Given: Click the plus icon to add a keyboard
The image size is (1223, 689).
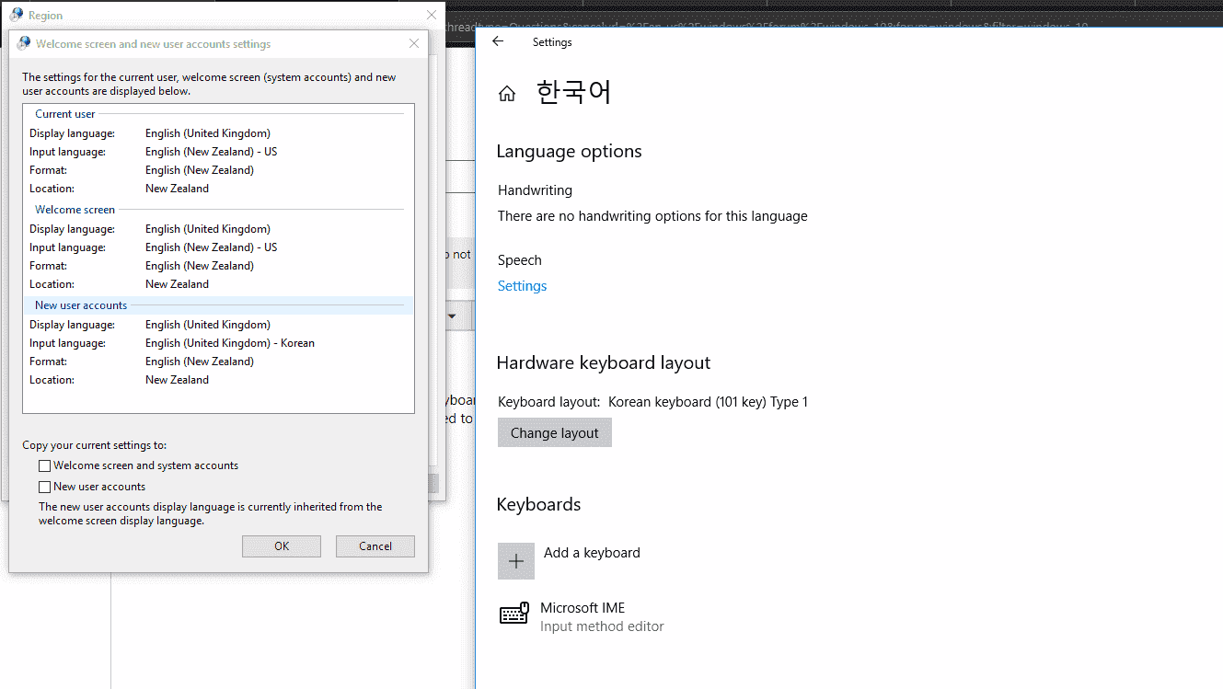Looking at the screenshot, I should point(516,561).
